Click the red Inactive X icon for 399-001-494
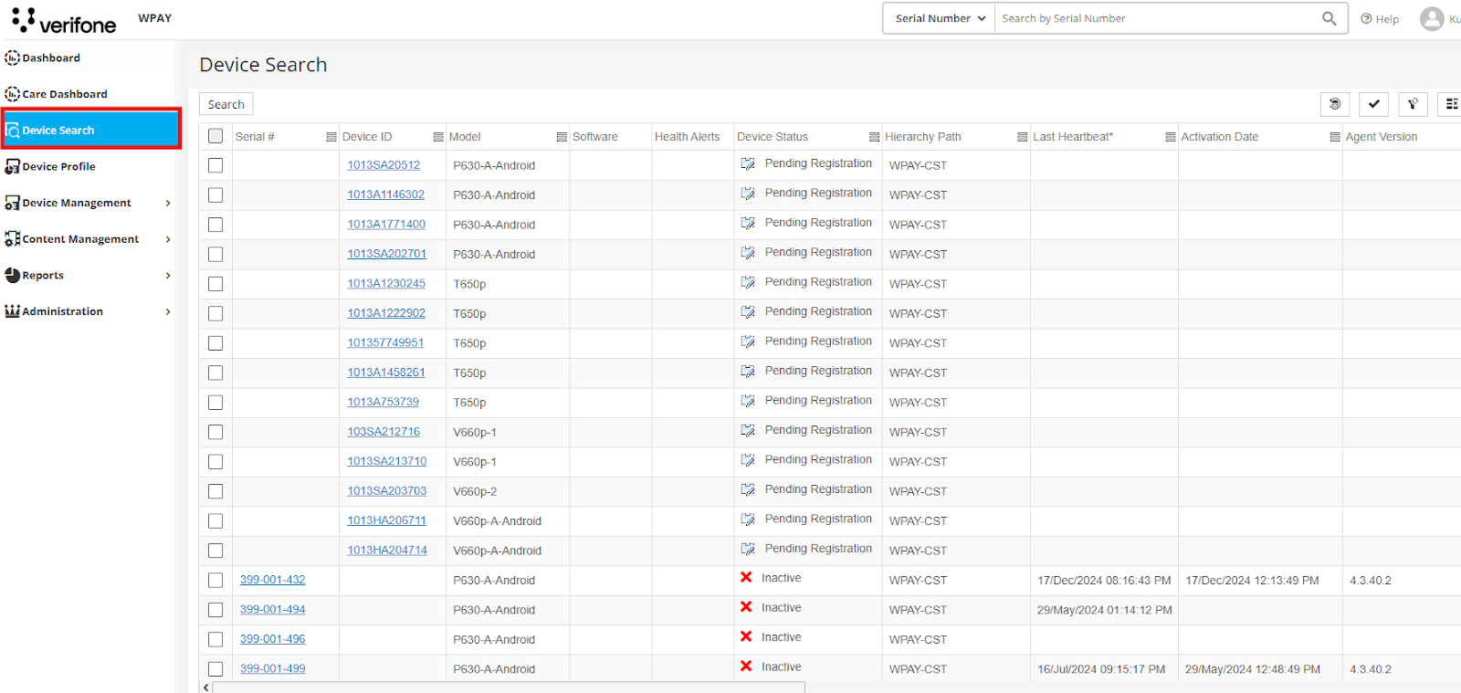 746,607
